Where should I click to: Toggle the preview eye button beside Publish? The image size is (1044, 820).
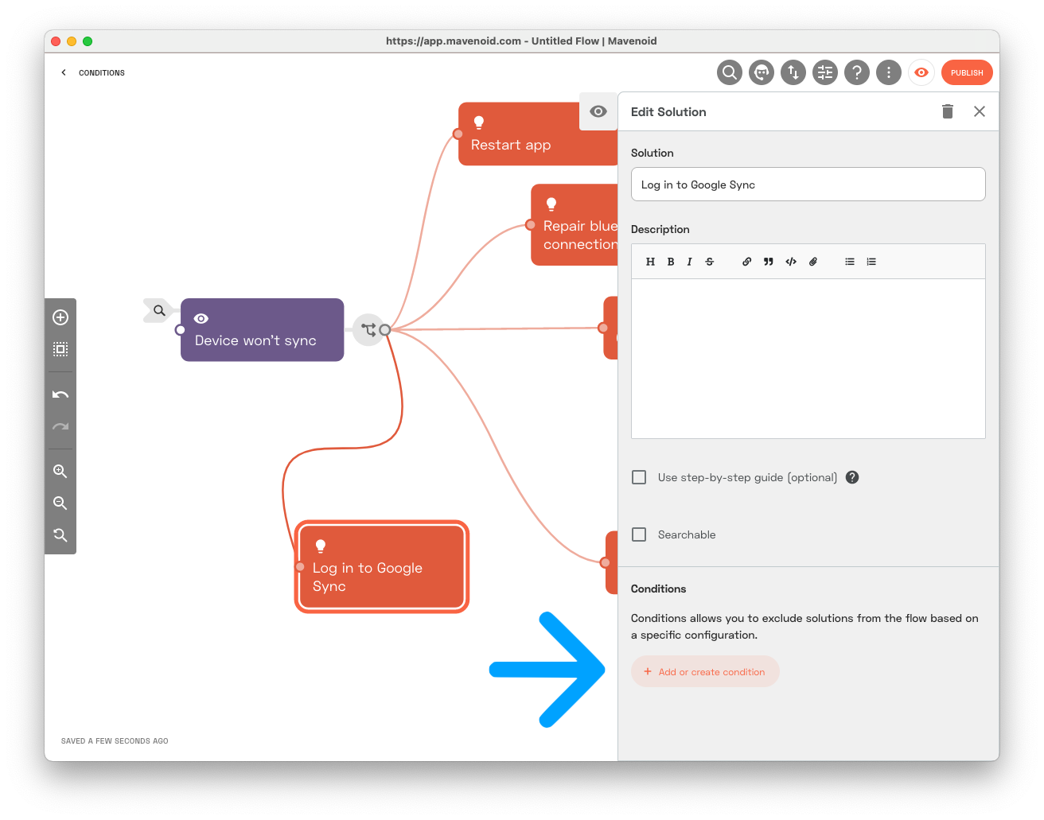(921, 72)
